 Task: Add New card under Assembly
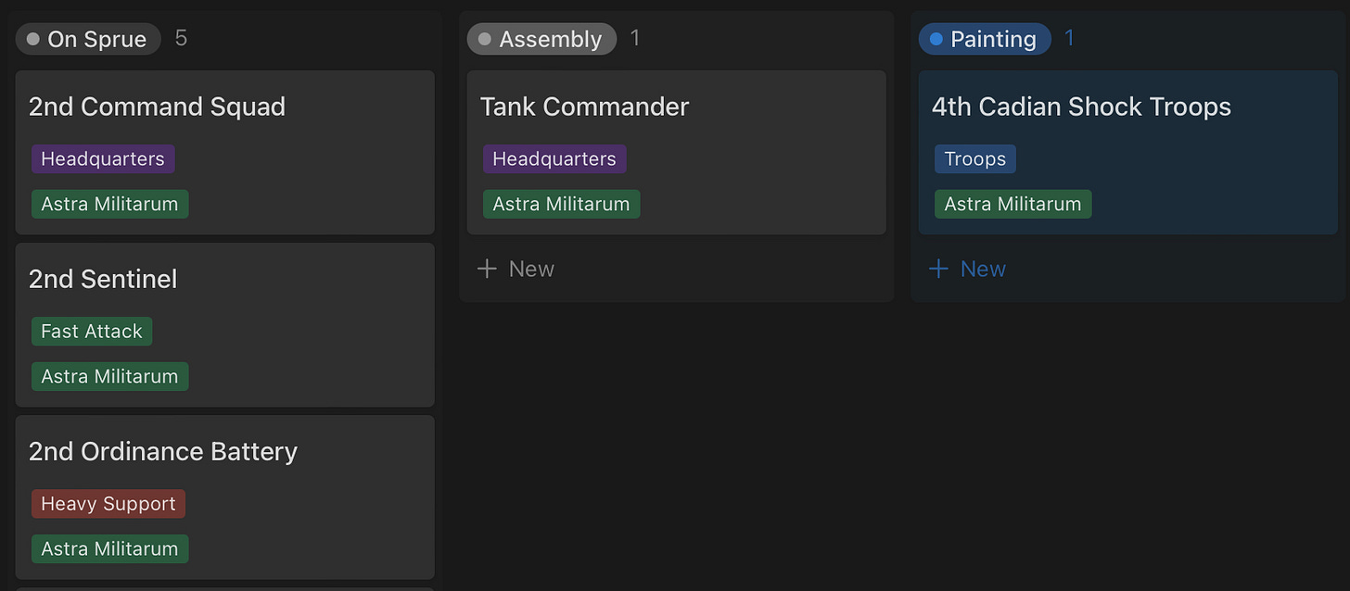pos(516,269)
